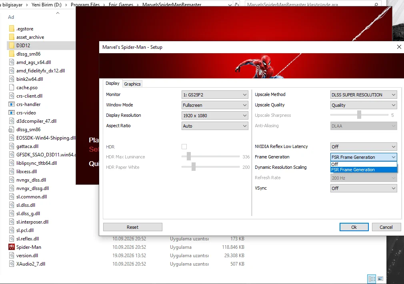Select sl.pcl.dll file name
This screenshot has height=284, width=404.
point(25,230)
